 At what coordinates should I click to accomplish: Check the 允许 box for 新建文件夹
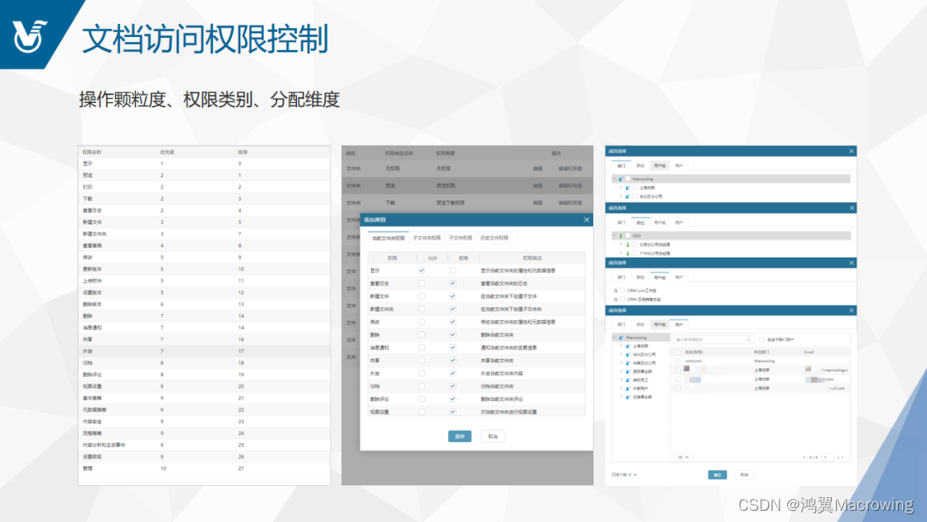421,309
